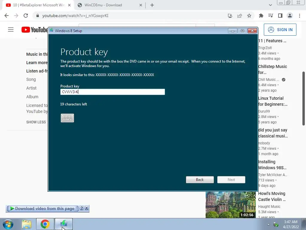Open the Chrome profile avatar
This screenshot has width=306, height=230.
tap(290, 16)
